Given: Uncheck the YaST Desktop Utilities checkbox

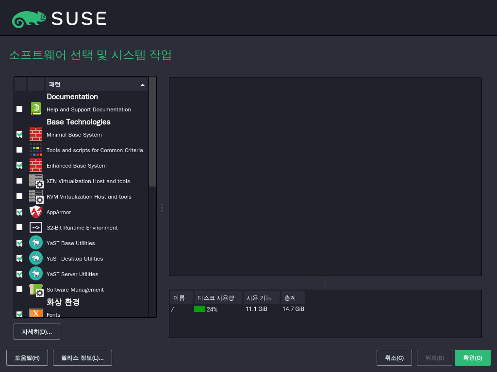Looking at the screenshot, I should 19,258.
